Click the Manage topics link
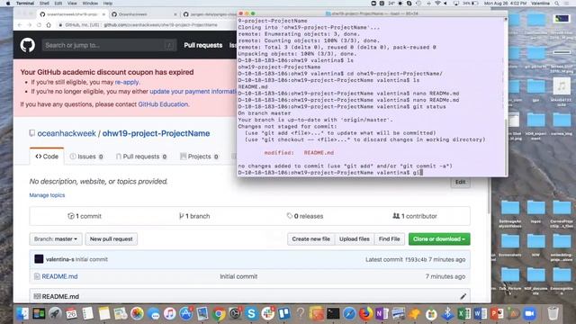The width and height of the screenshot is (576, 324). (x=47, y=195)
